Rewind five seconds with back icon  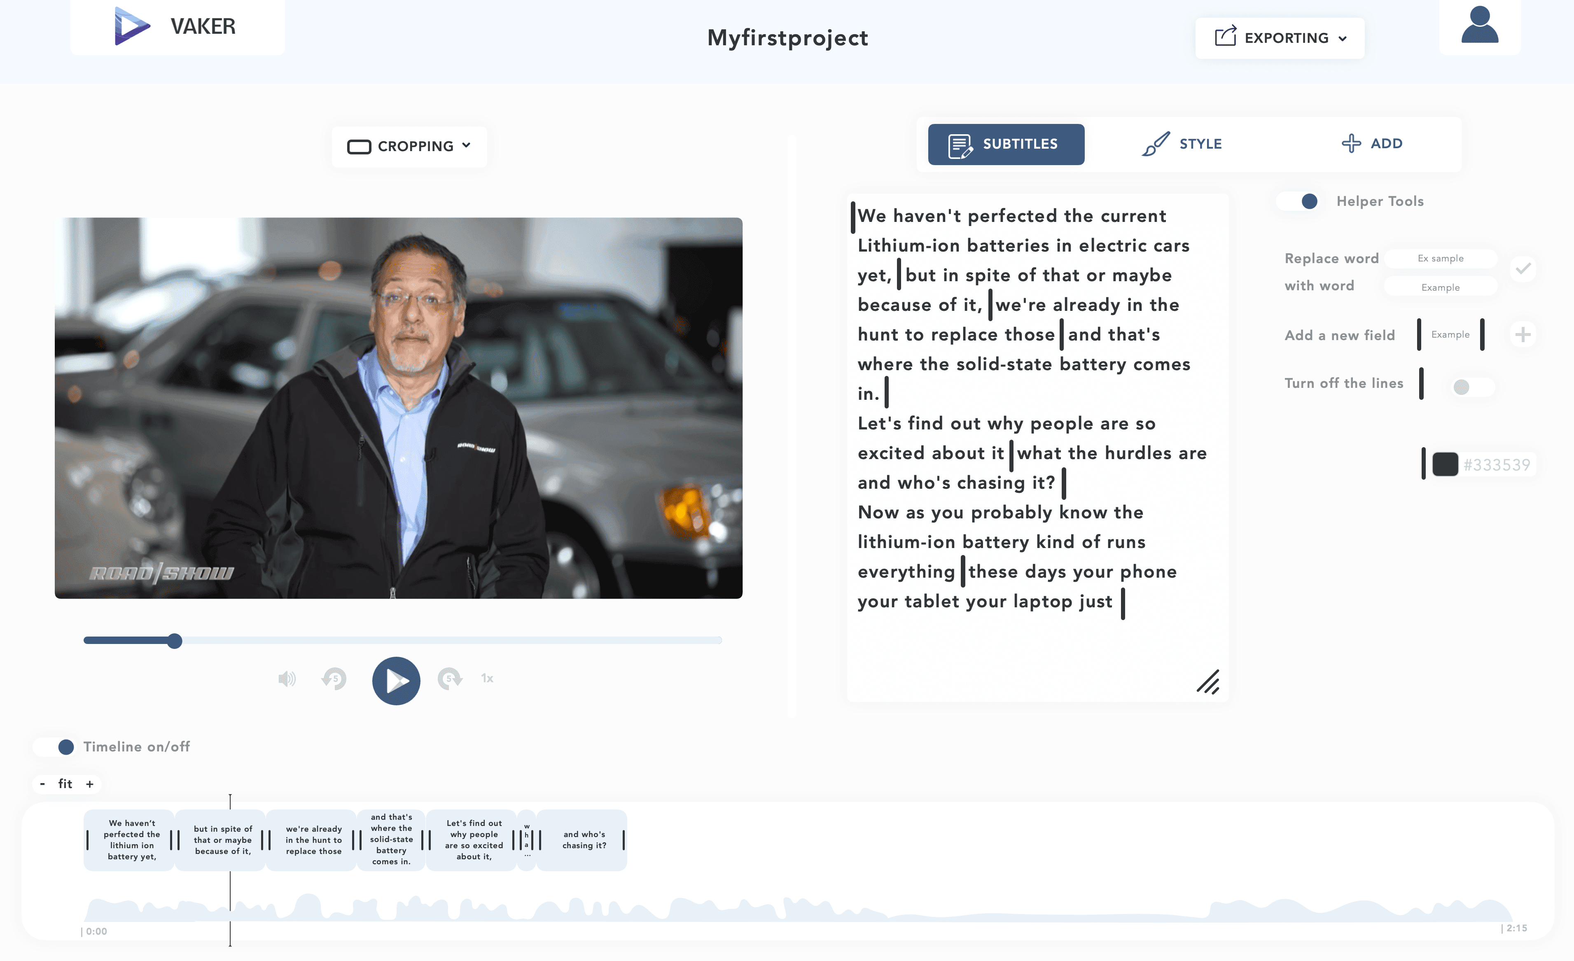334,679
